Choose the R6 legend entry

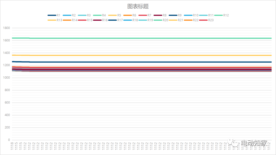[130, 15]
